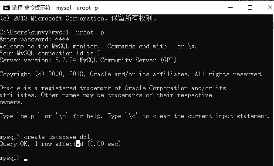Image resolution: width=274 pixels, height=166 pixels.
Task: Click the '(0.00 sec)' timing text
Action: tap(104, 144)
